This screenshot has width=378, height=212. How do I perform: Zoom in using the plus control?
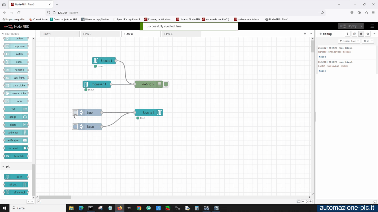click(310, 201)
